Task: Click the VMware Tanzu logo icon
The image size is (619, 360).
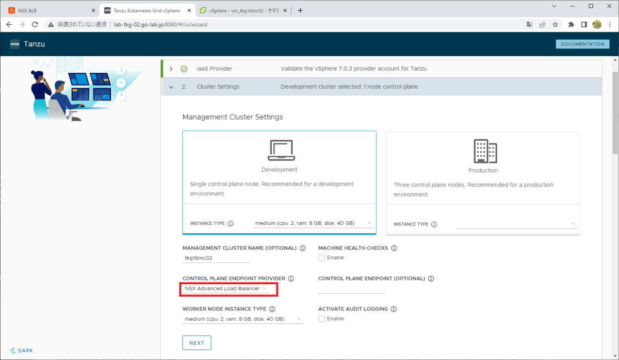Action: (x=14, y=44)
